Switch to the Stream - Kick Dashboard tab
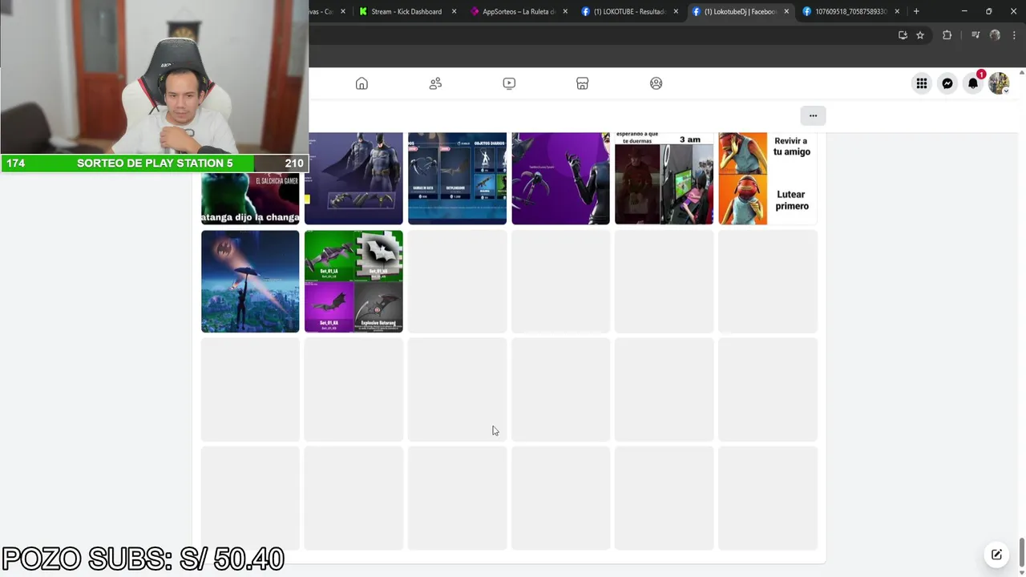This screenshot has height=577, width=1026. pyautogui.click(x=407, y=11)
